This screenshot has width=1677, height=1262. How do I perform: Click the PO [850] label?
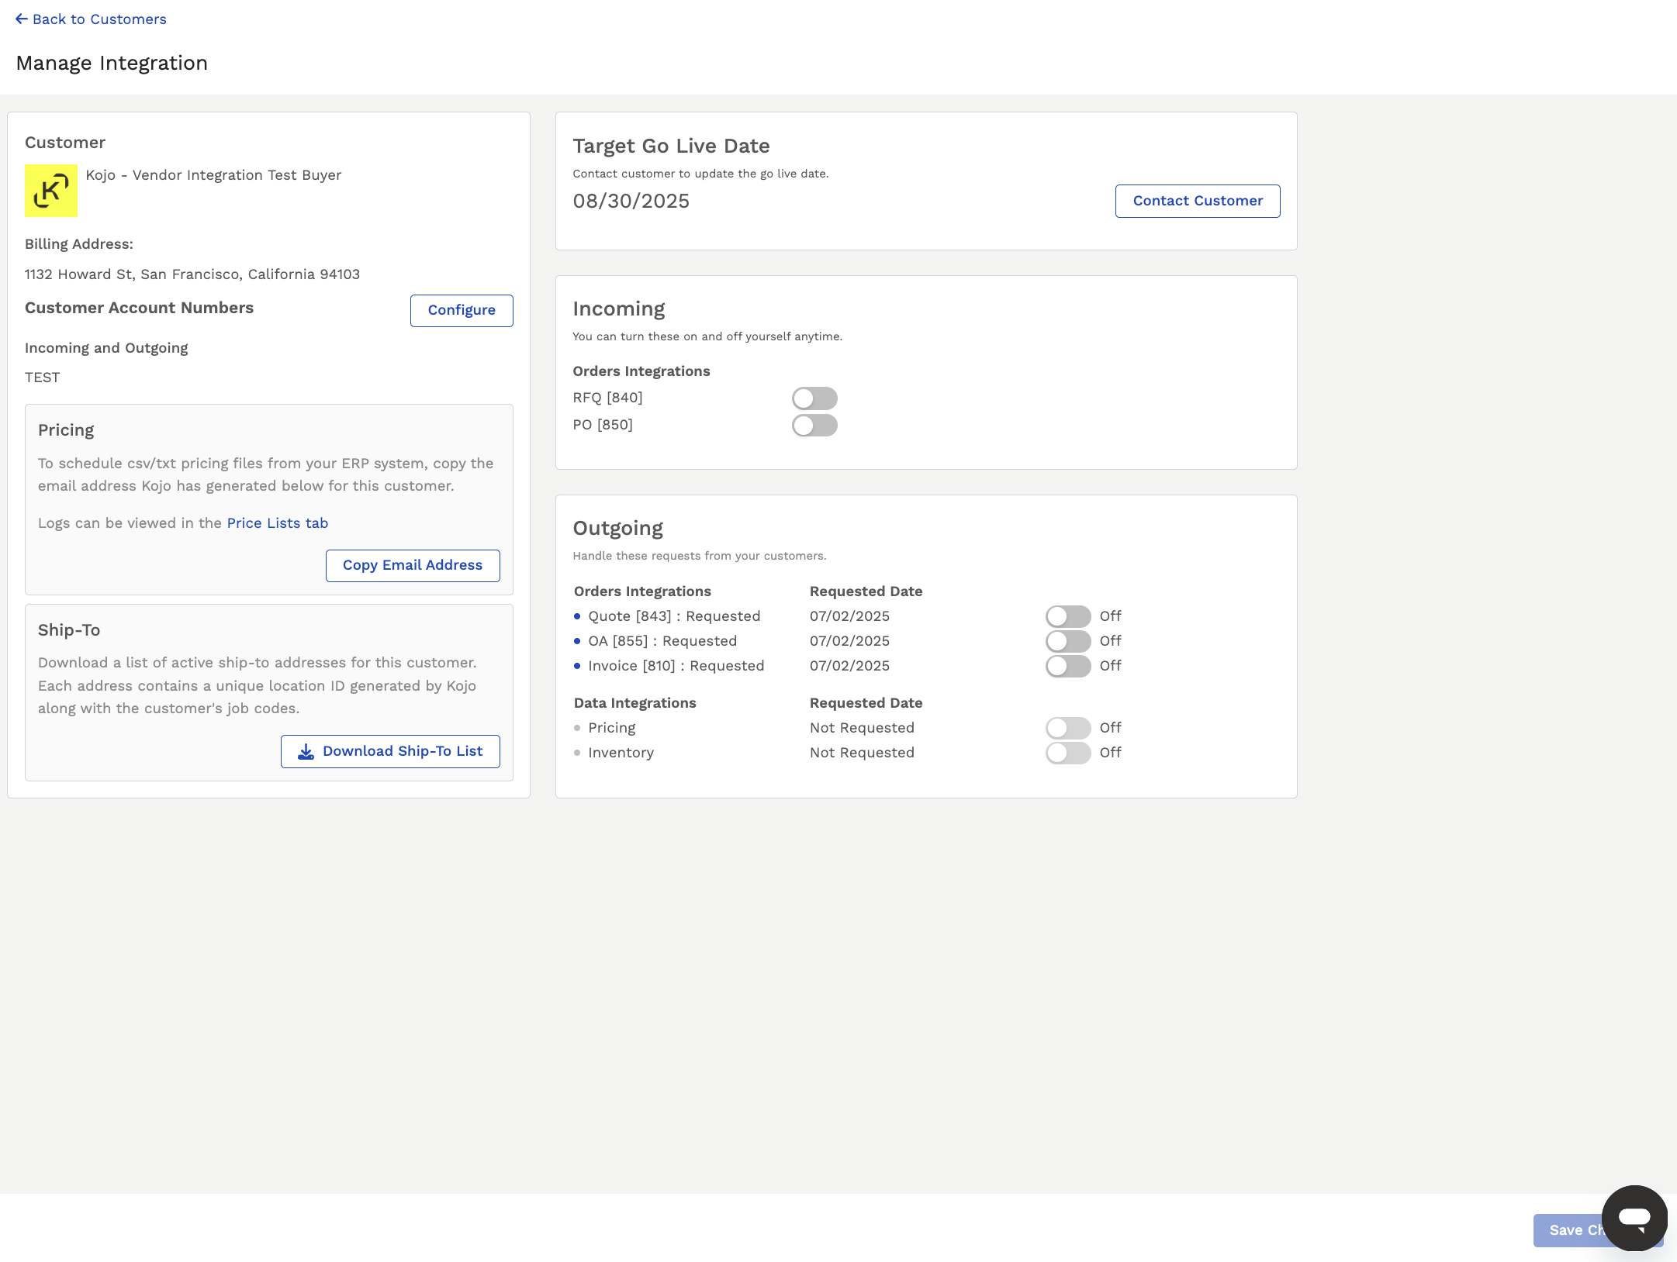[x=603, y=425]
